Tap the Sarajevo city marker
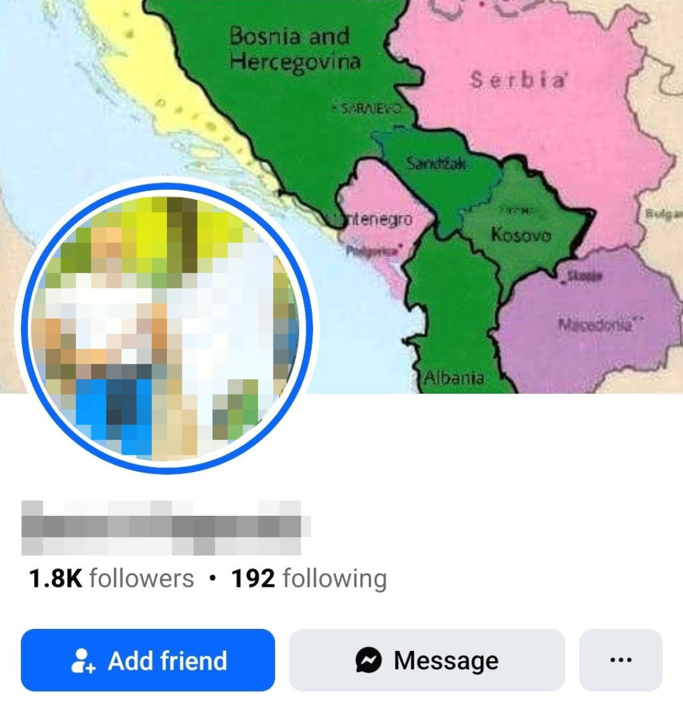This screenshot has width=683, height=718. pyautogui.click(x=367, y=108)
